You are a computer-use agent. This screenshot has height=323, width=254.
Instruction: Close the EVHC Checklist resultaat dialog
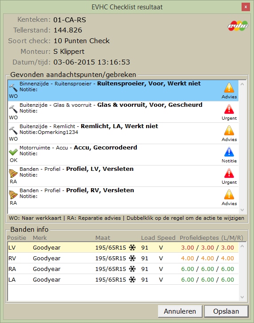click(x=246, y=7)
